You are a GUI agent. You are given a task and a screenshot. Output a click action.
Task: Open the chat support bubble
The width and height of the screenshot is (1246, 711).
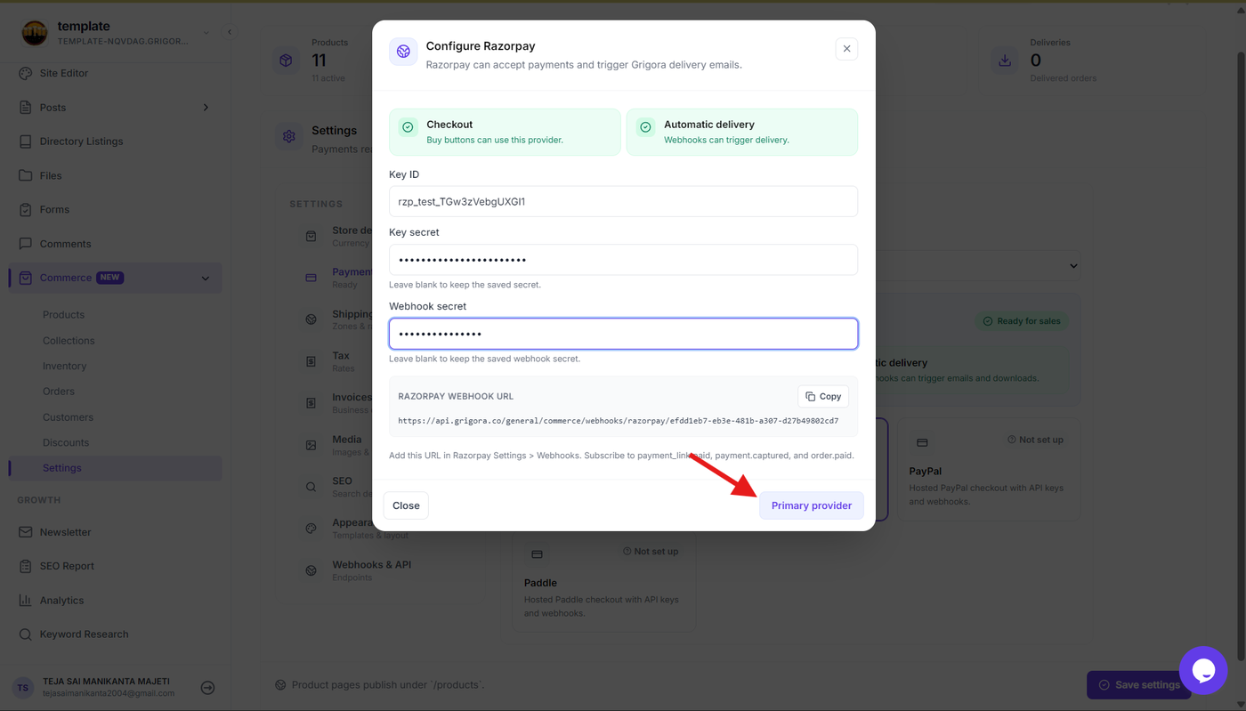click(1203, 671)
